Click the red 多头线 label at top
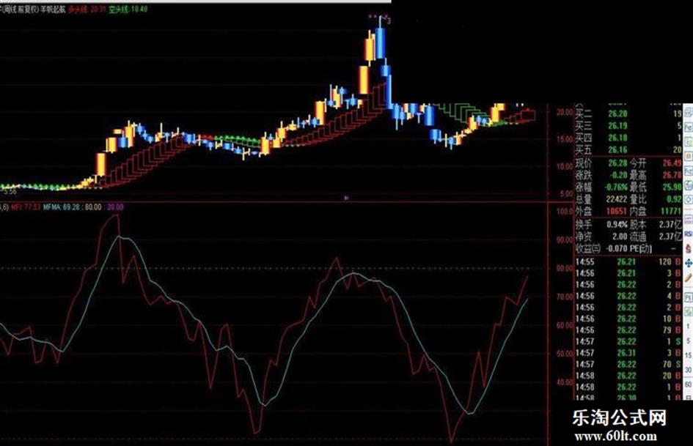 87,9
